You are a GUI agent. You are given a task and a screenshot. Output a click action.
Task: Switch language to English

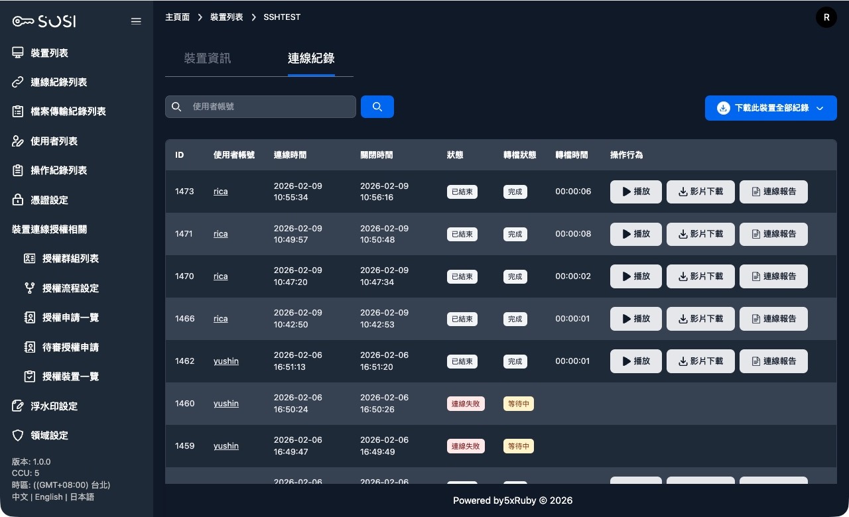tap(49, 497)
